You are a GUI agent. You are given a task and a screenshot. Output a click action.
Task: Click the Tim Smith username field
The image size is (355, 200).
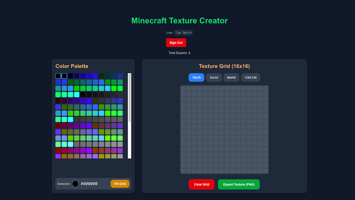coord(183,33)
